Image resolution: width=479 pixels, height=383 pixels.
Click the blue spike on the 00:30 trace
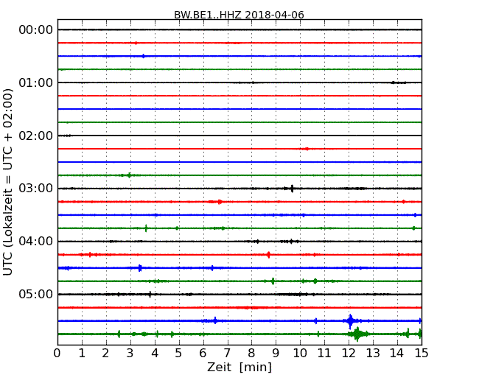coord(143,56)
